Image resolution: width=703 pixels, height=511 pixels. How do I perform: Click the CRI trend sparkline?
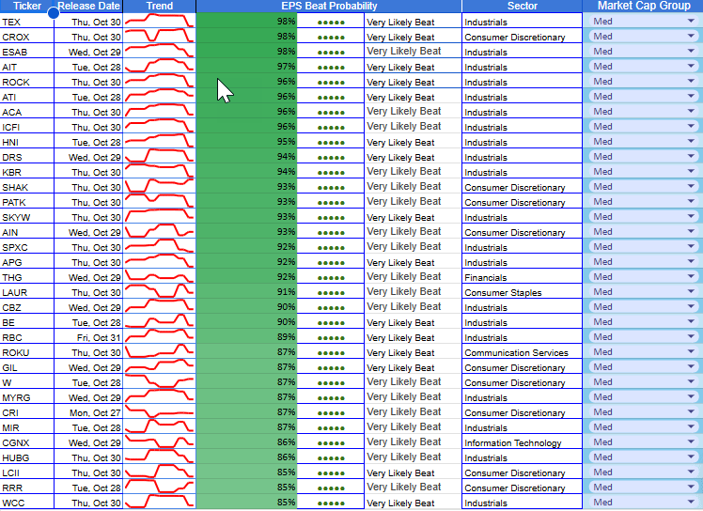(160, 411)
